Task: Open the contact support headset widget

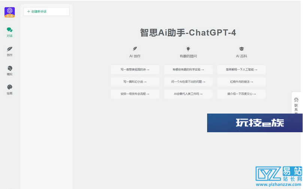Action: tap(296, 103)
